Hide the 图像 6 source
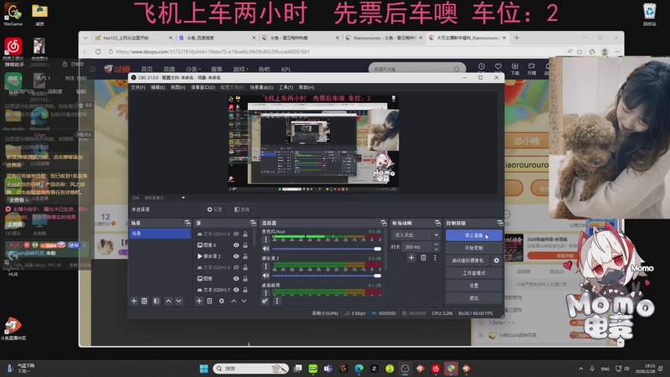 [x=236, y=245]
